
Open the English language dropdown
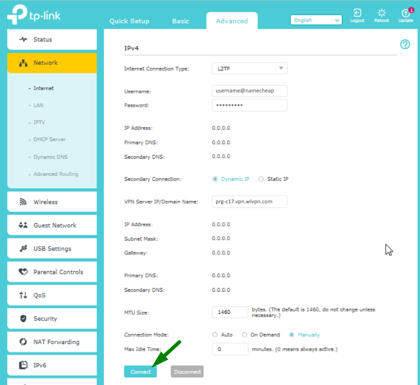(x=316, y=20)
